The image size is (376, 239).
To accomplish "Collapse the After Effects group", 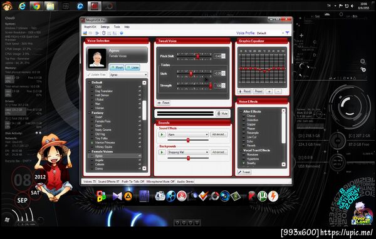I will [241, 111].
